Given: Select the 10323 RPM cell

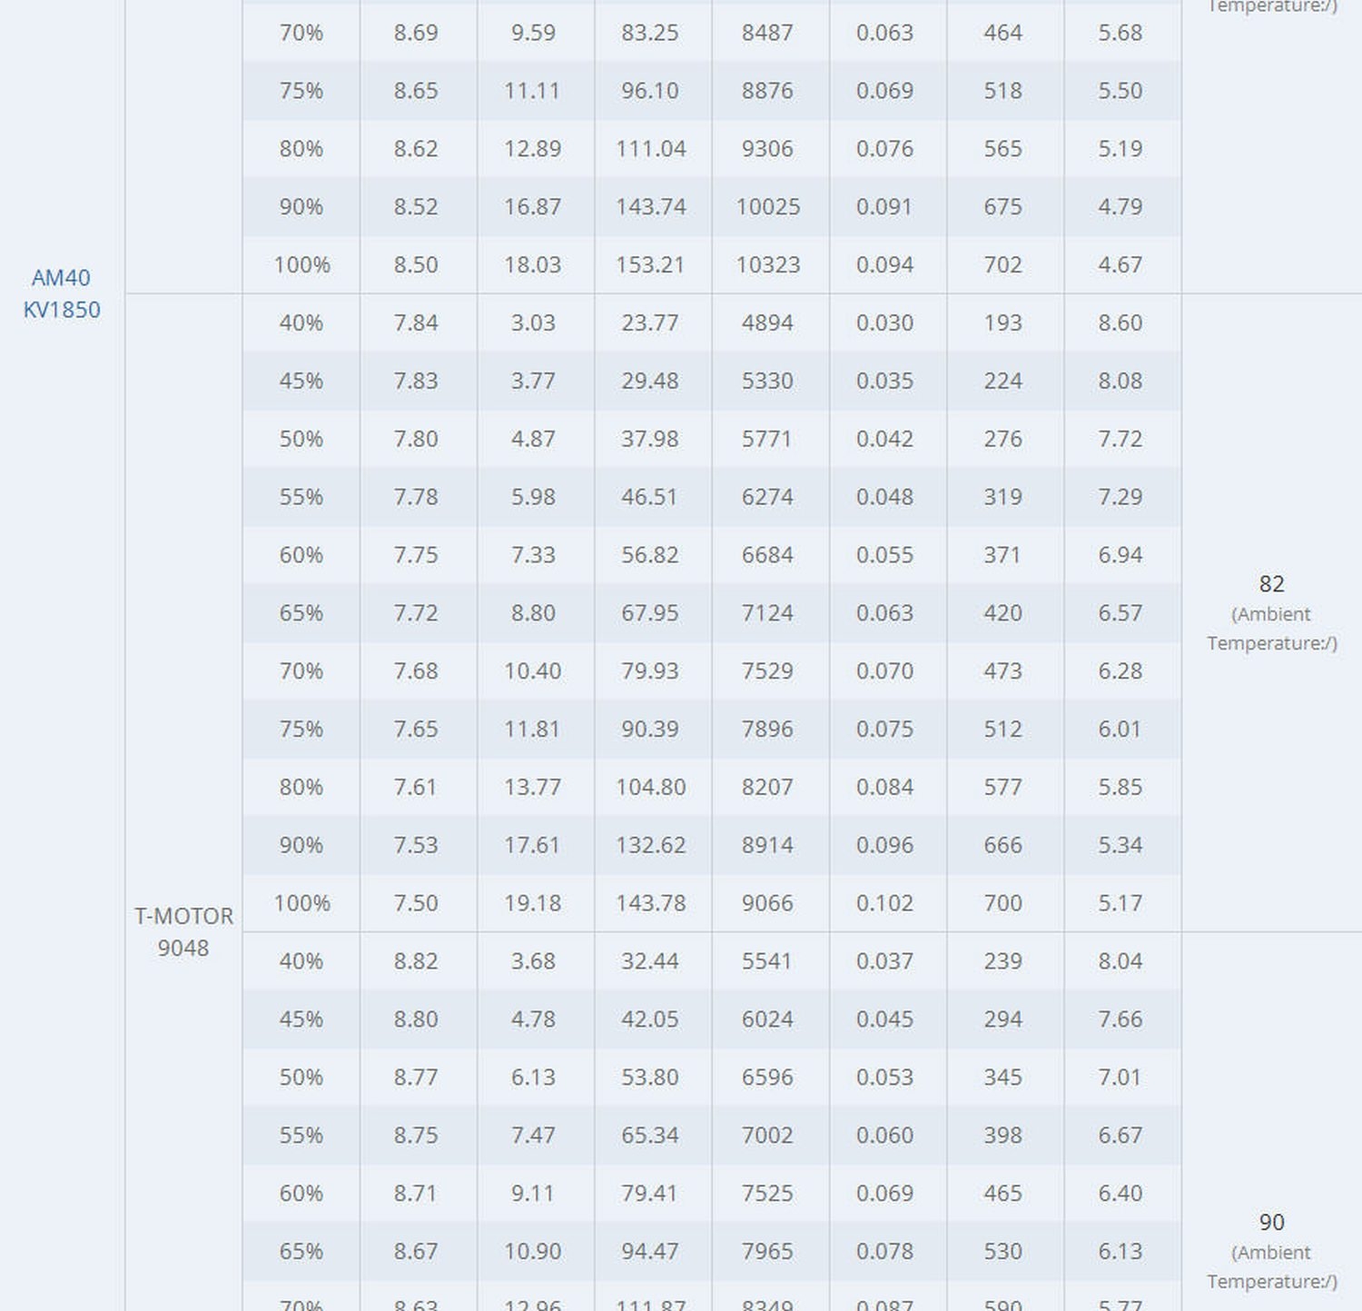Looking at the screenshot, I should pyautogui.click(x=767, y=264).
